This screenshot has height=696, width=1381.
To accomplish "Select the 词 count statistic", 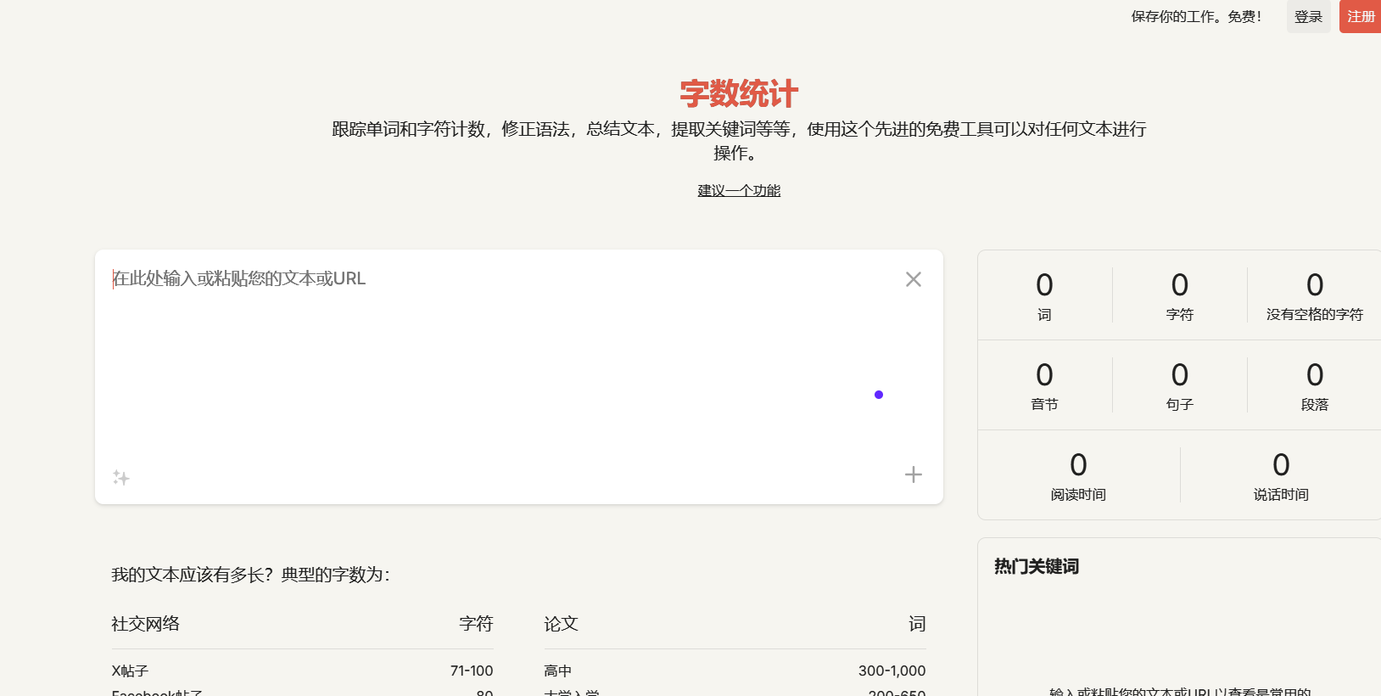I will pyautogui.click(x=1044, y=295).
